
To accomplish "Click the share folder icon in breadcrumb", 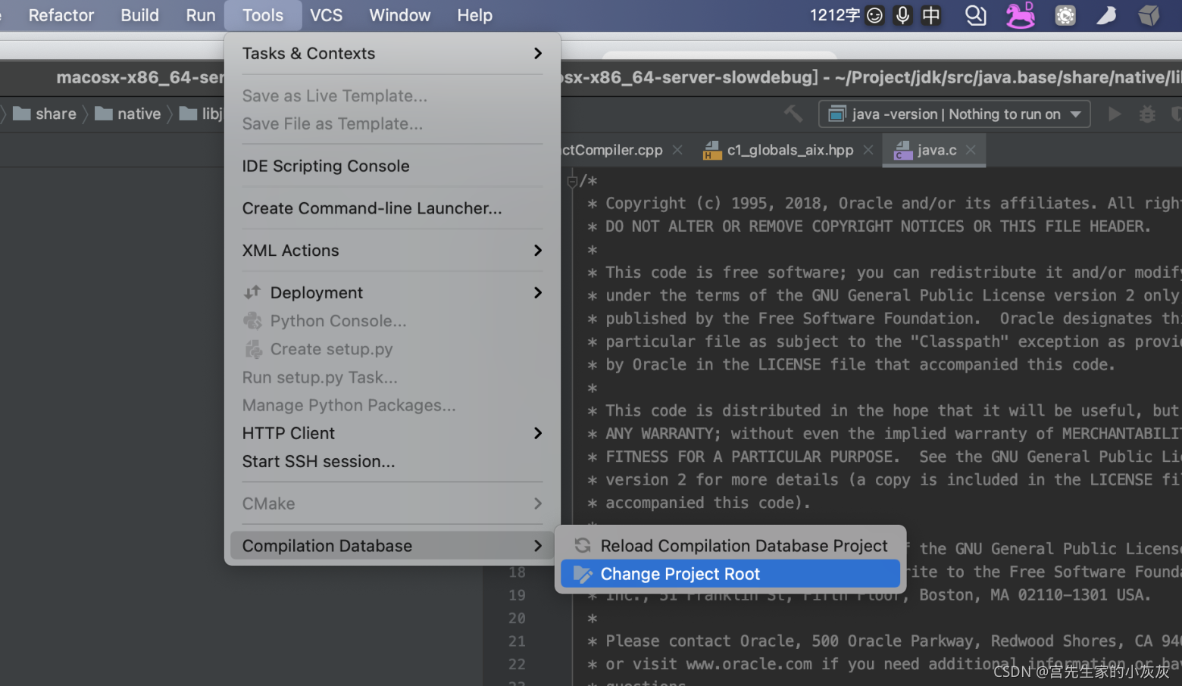I will point(22,114).
